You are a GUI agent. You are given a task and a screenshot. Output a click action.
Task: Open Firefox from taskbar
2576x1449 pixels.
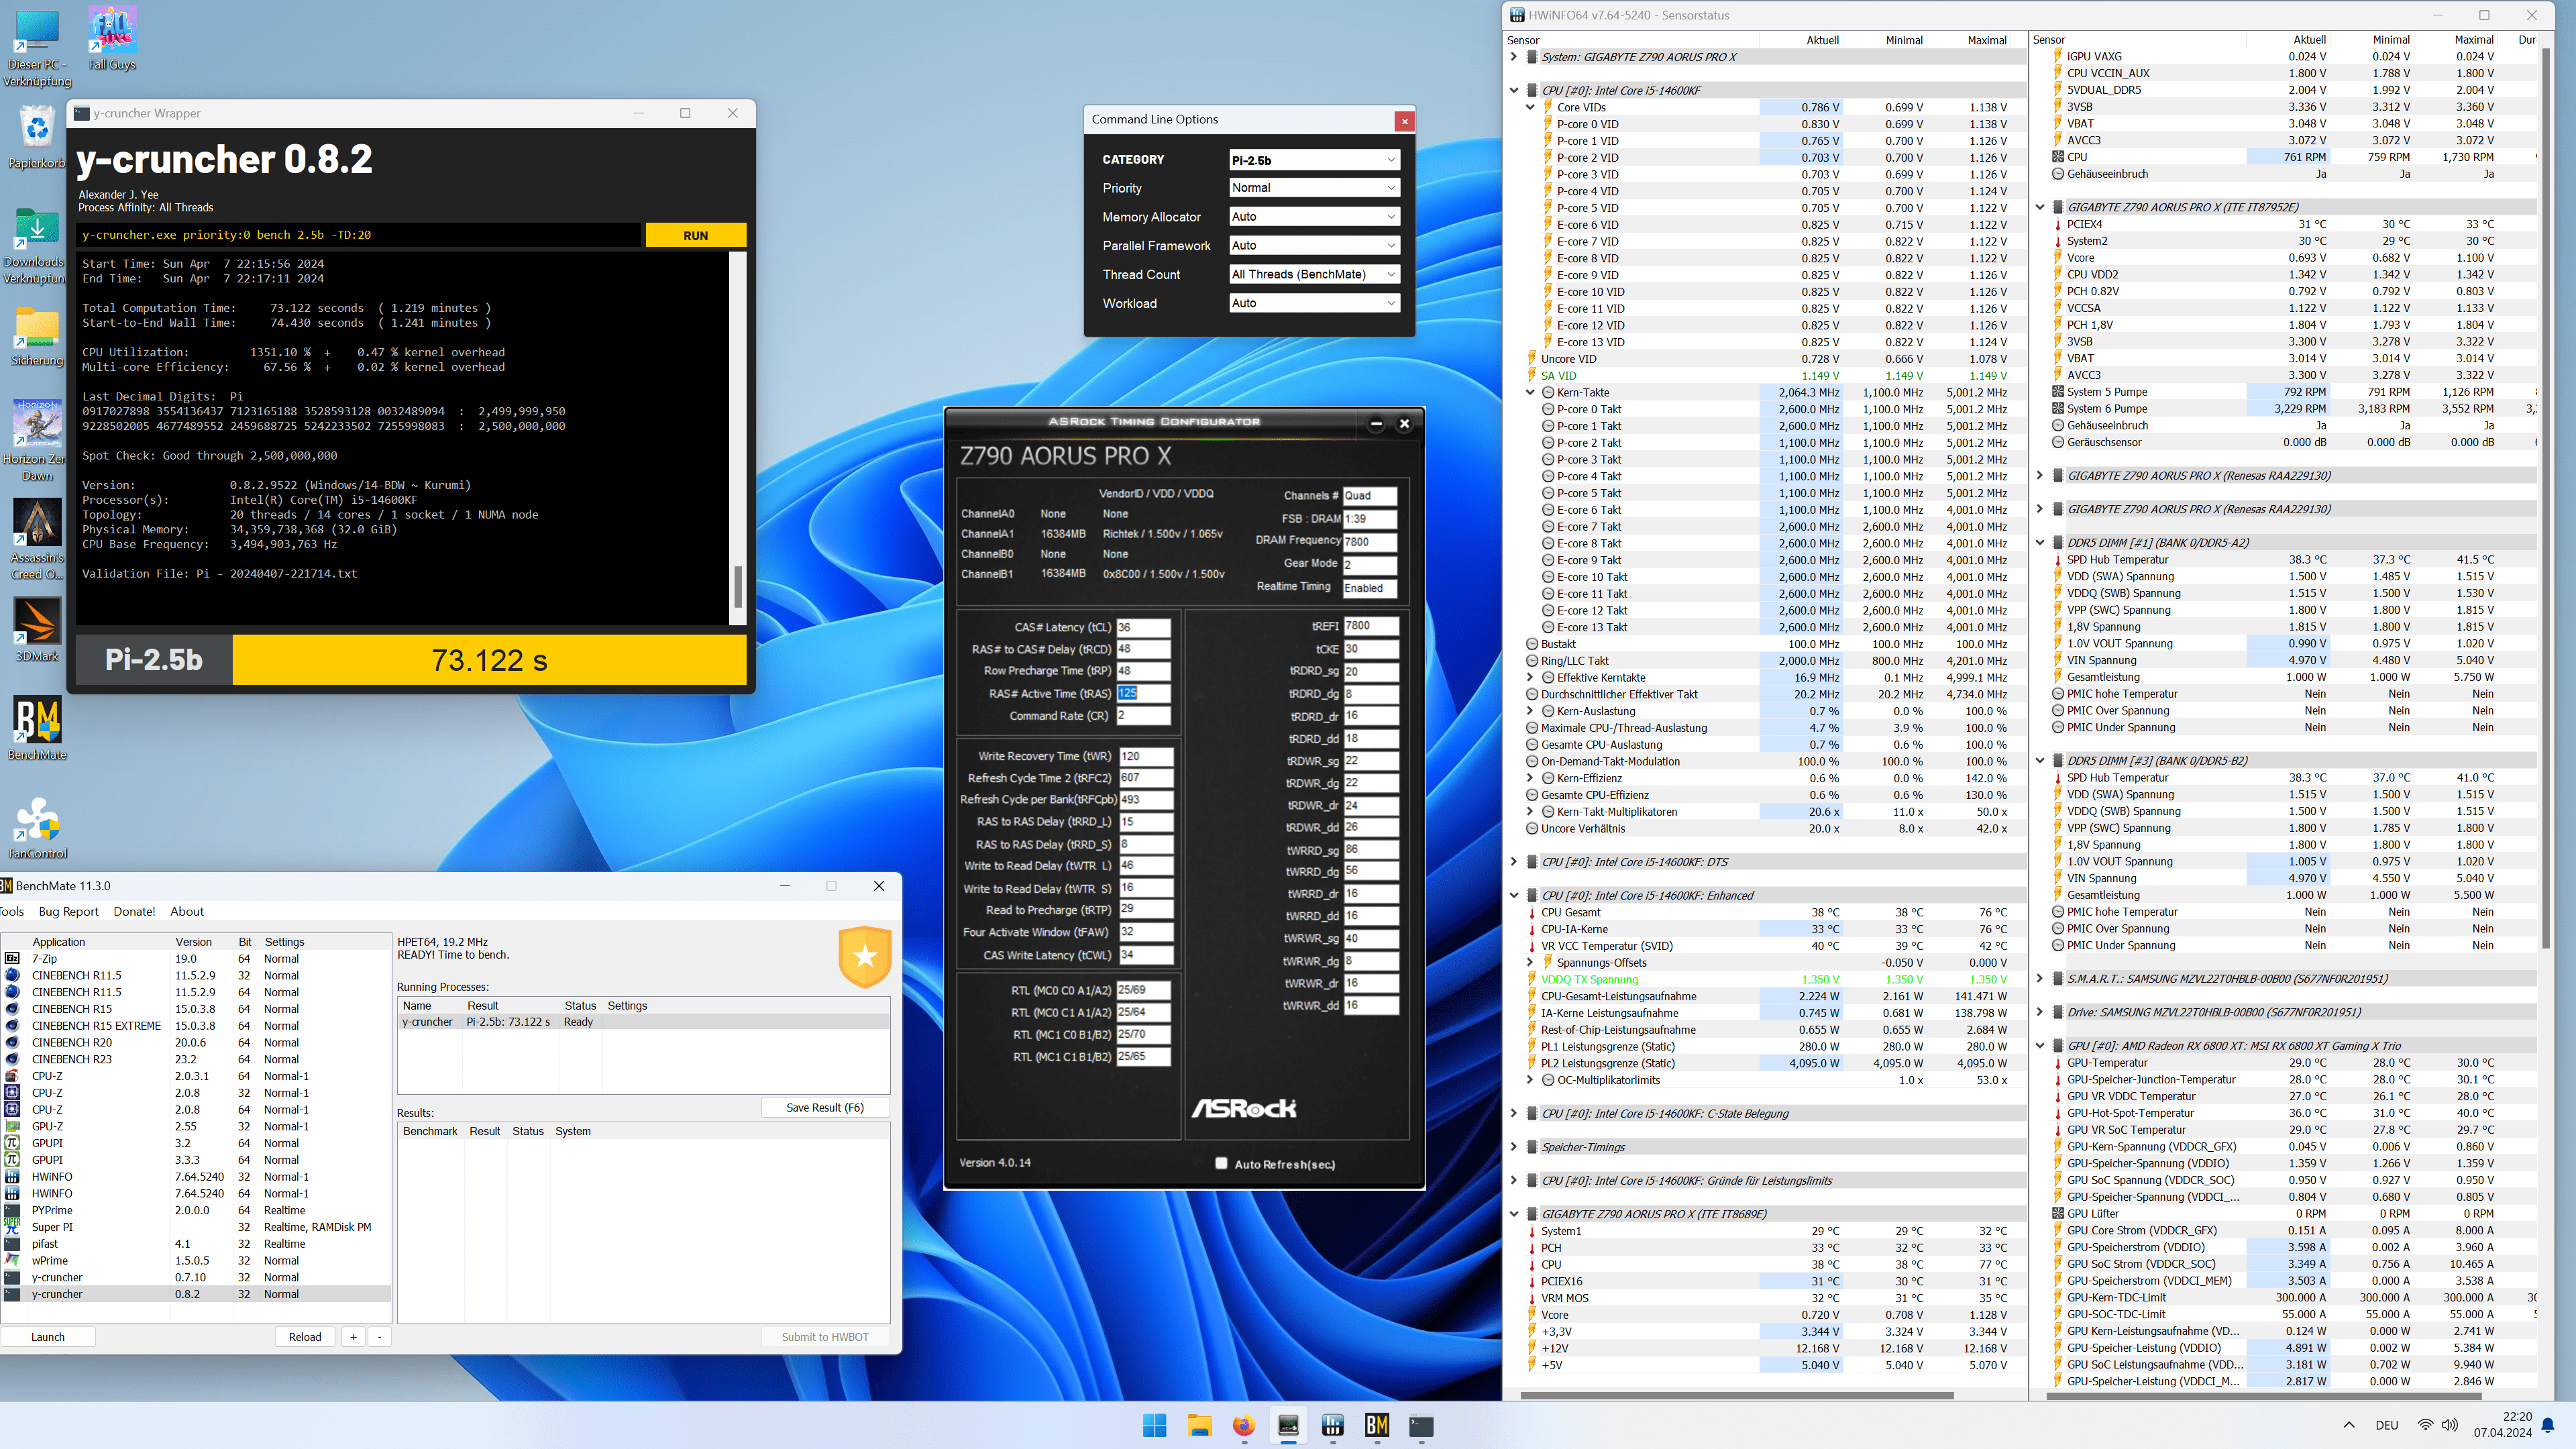(1243, 1425)
